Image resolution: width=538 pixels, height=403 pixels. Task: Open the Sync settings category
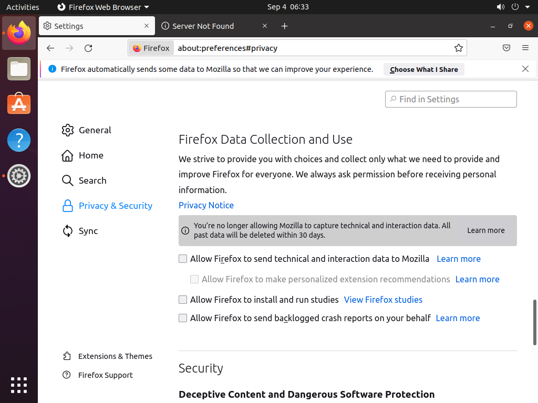point(80,231)
